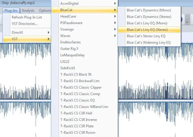The height and width of the screenshot is (137, 193).
Task: Expand the PSPaudioware plug-in folder
Action: (84, 23)
